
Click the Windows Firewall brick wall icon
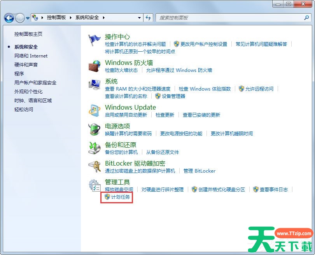[x=94, y=66]
